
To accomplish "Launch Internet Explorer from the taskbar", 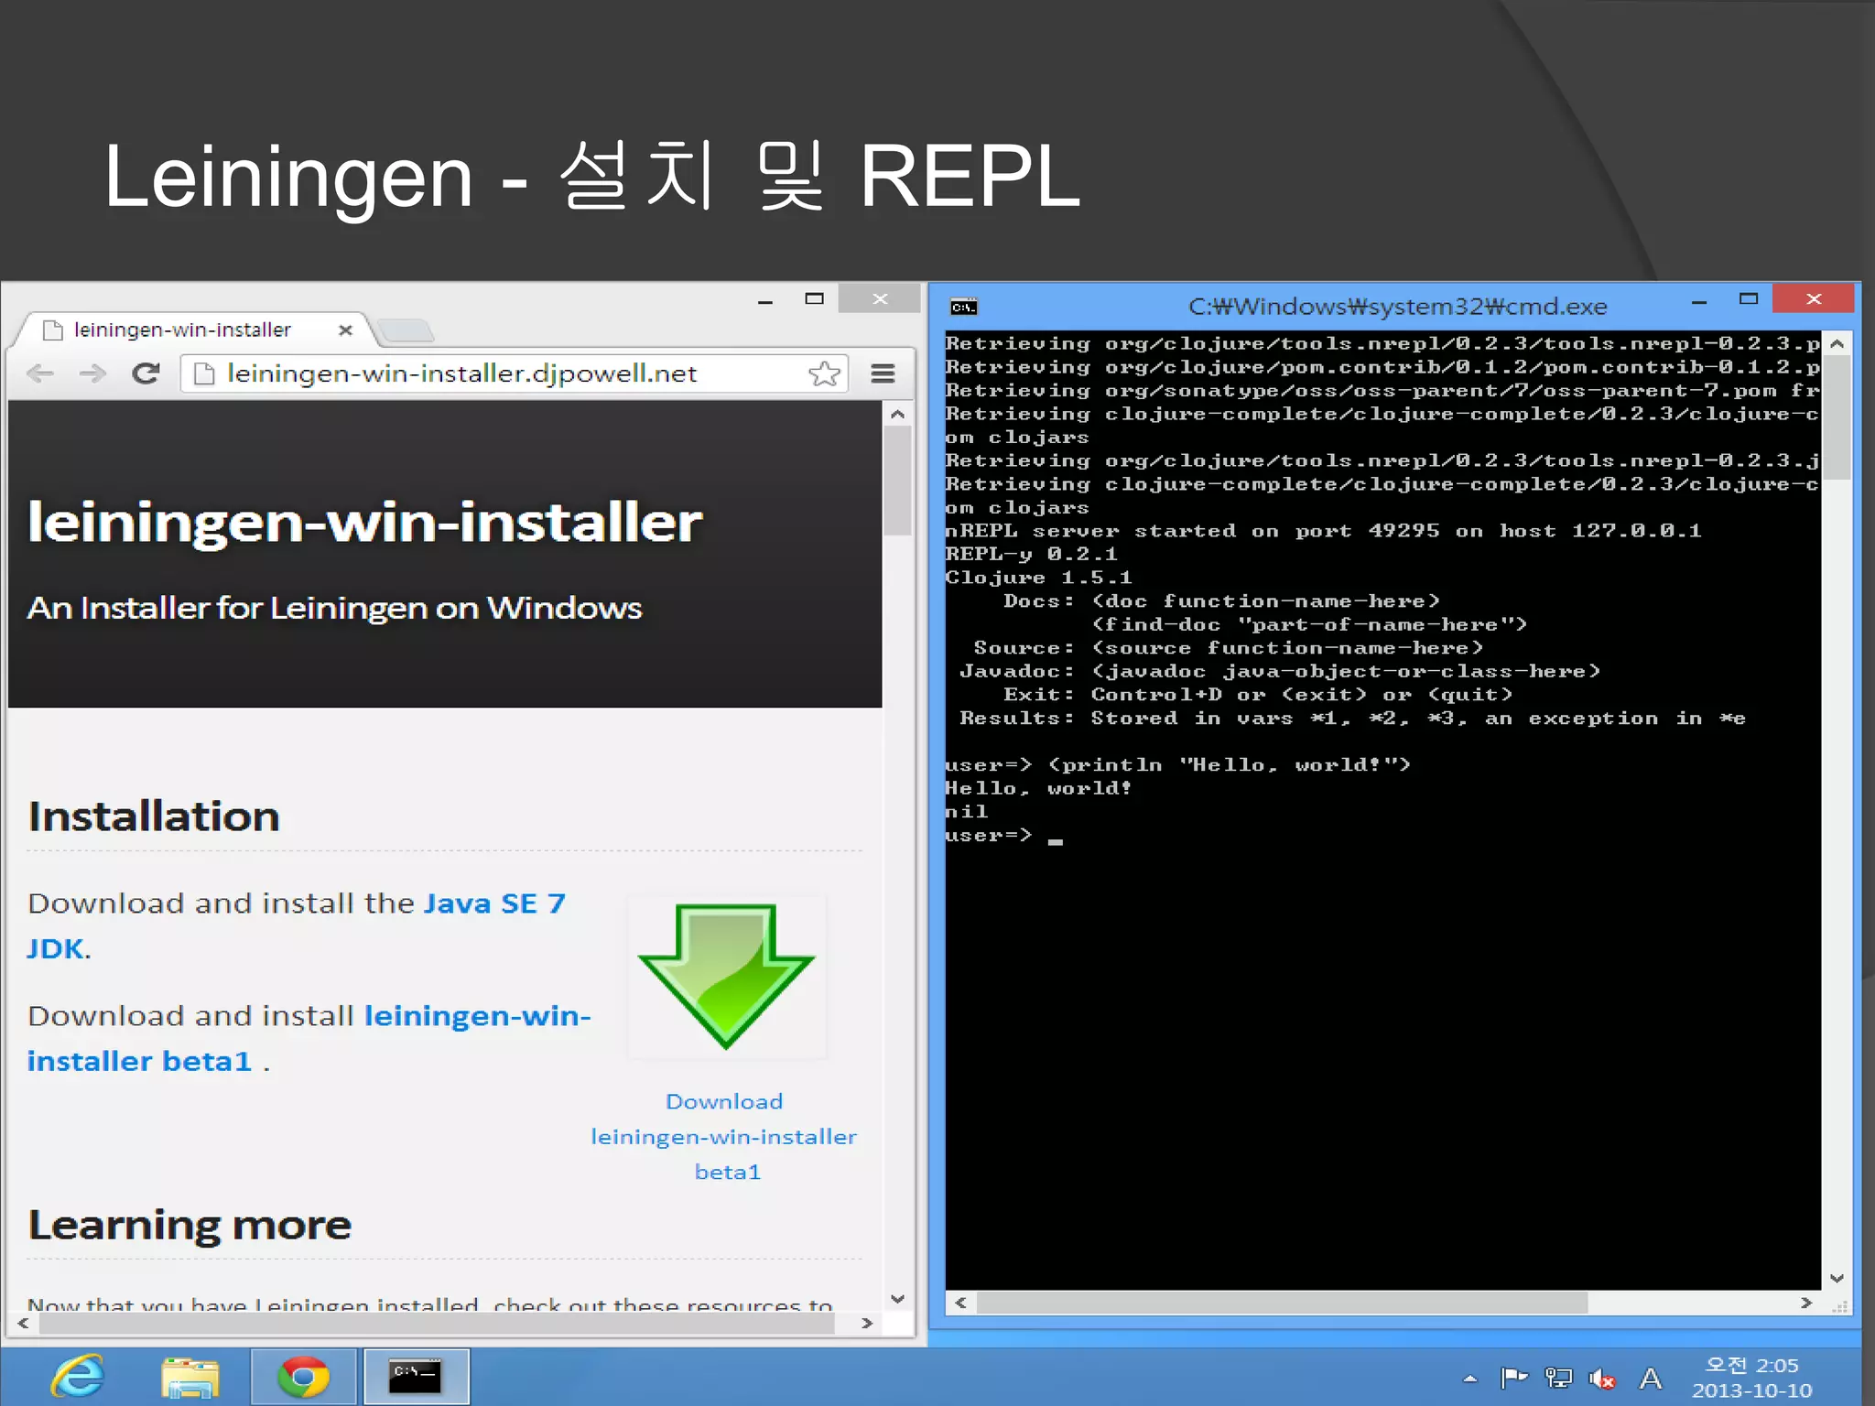I will pos(78,1376).
